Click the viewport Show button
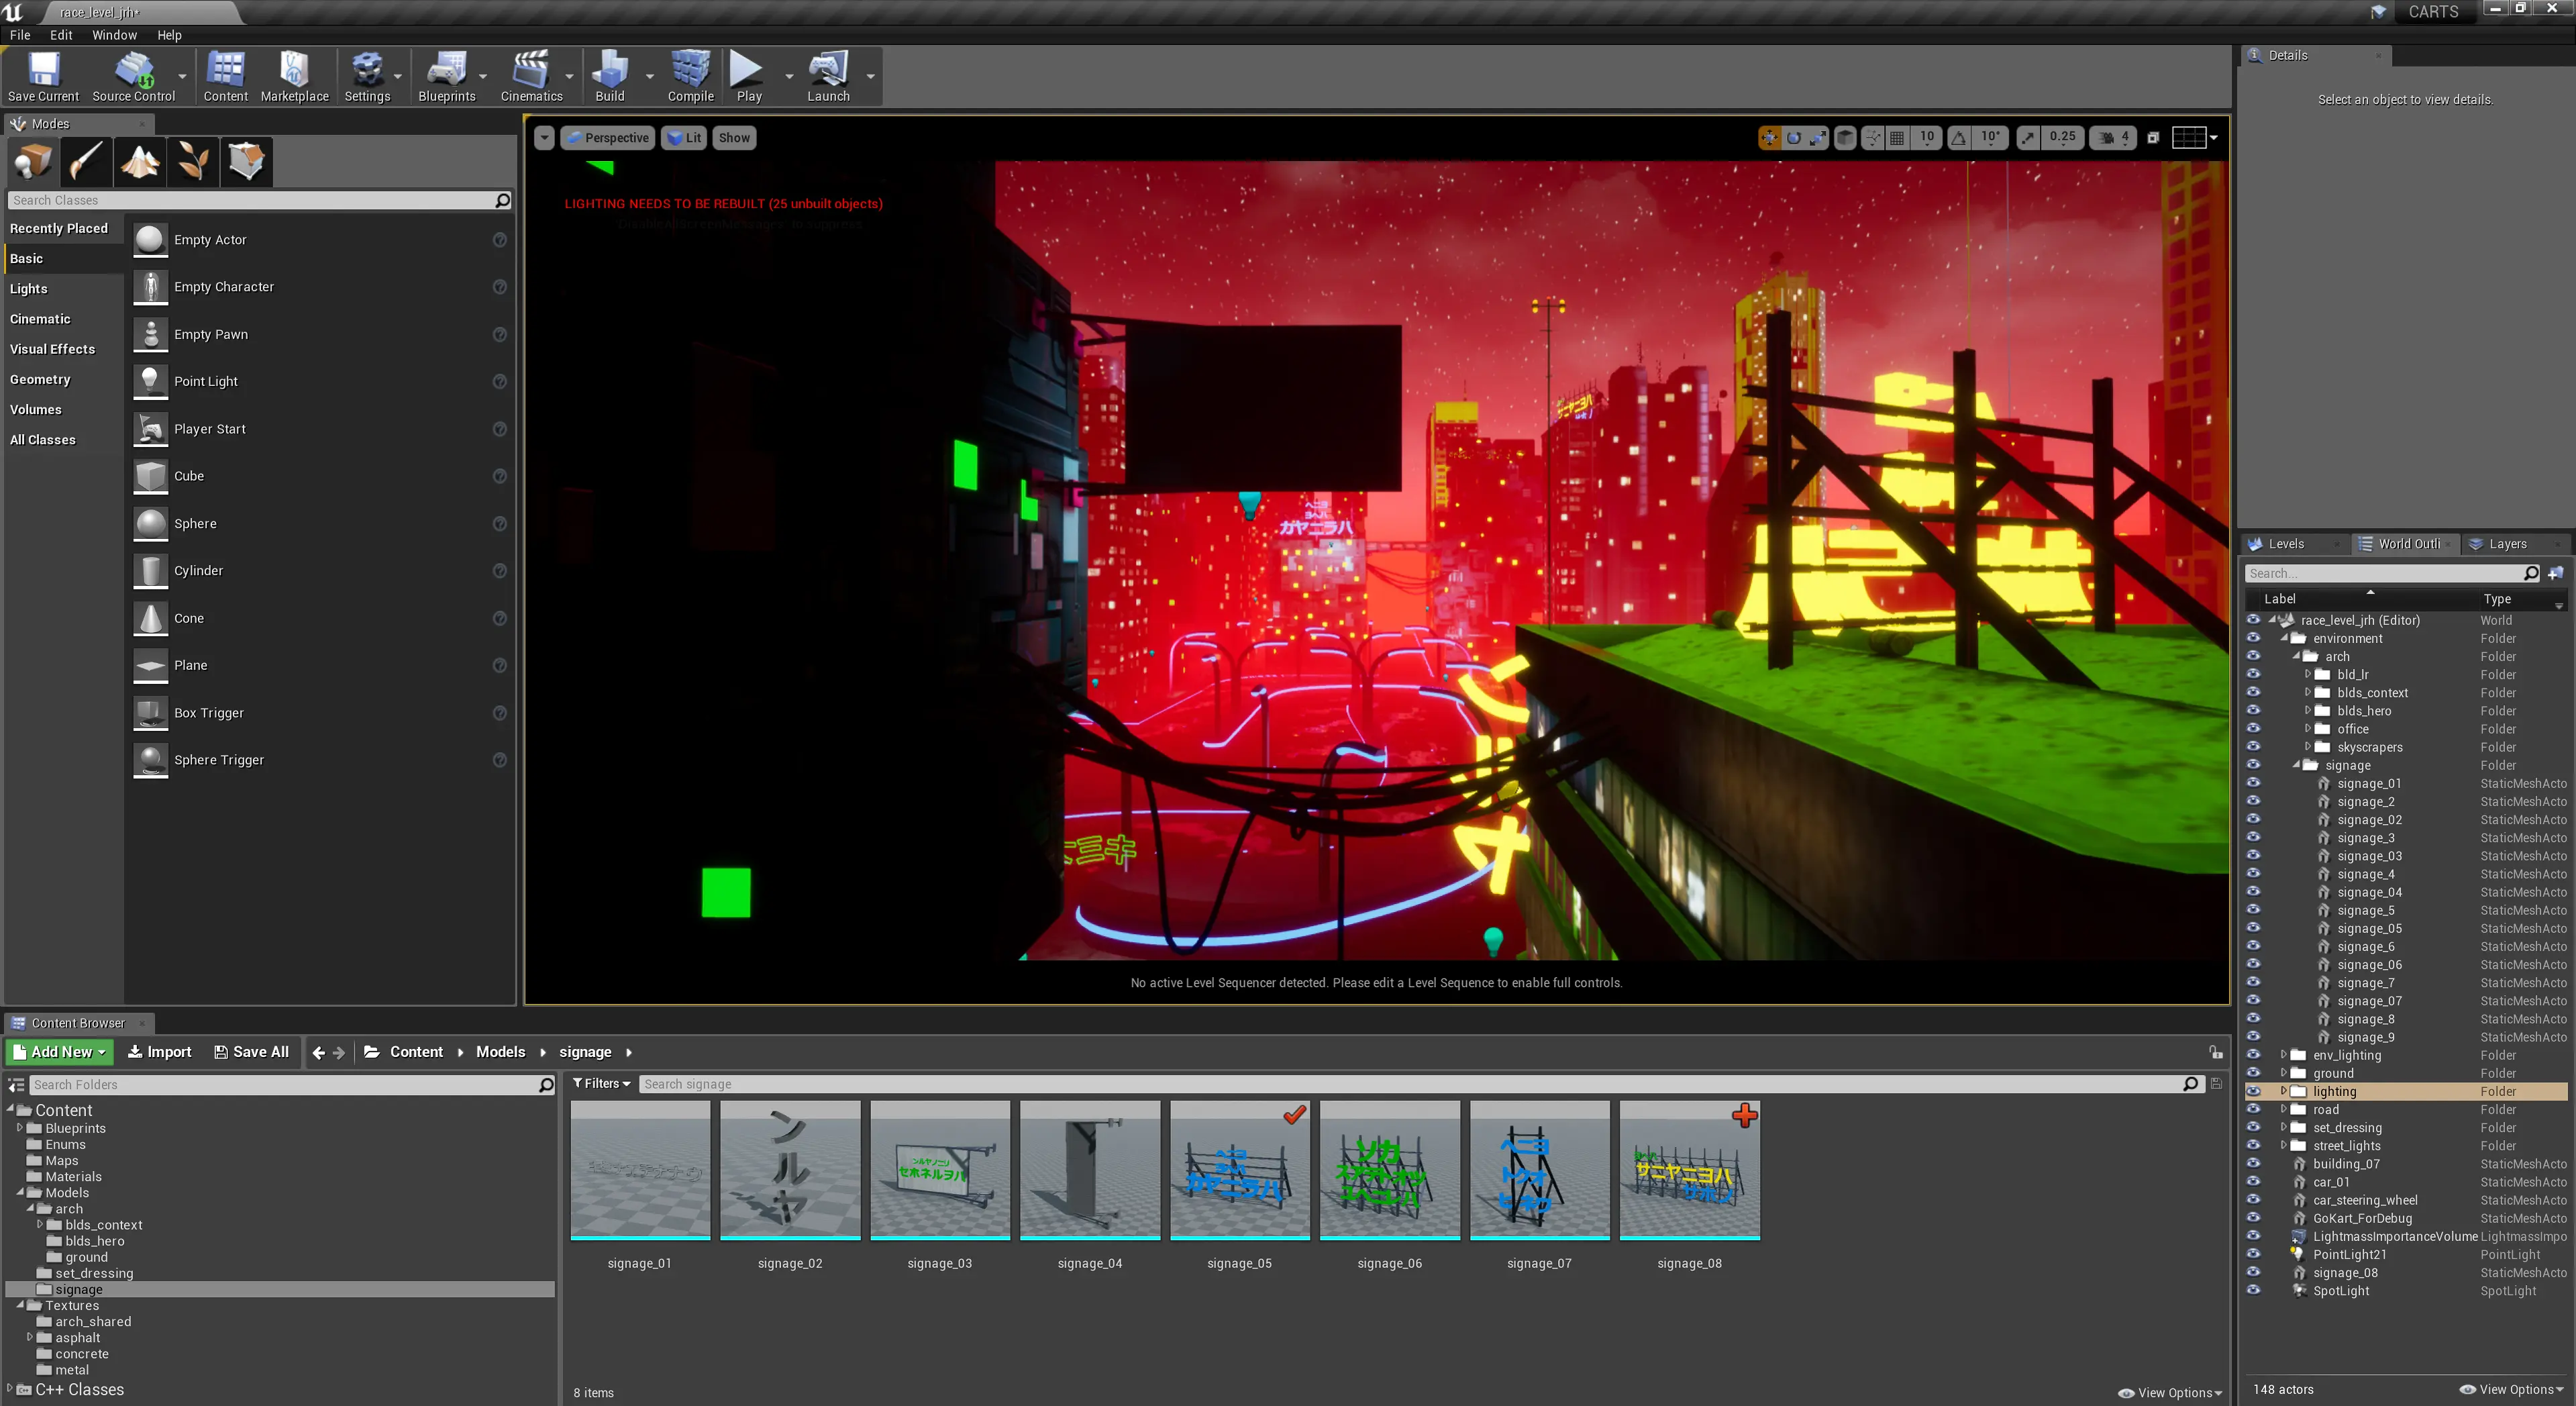2576x1406 pixels. [x=734, y=138]
